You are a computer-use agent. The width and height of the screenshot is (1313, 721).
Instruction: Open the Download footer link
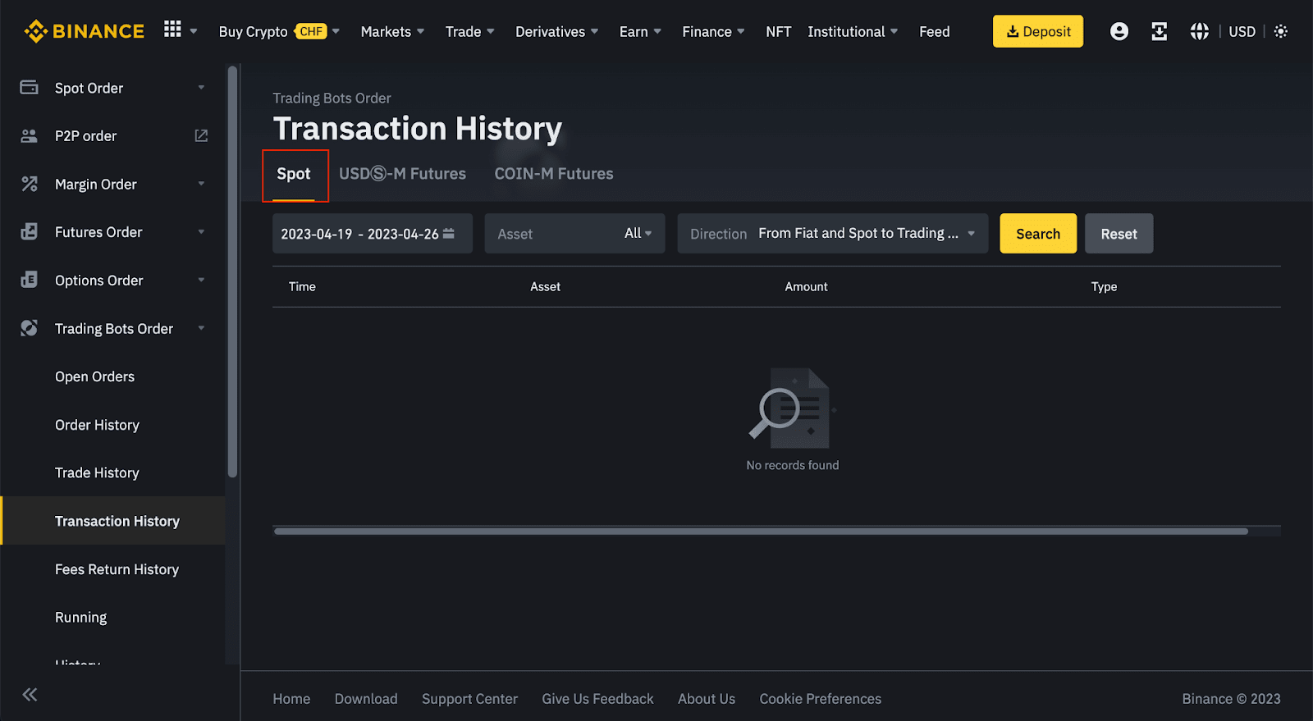click(x=366, y=699)
